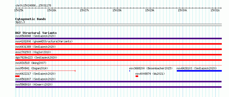The width and height of the screenshot is (229, 97).
Task: Select the 9p22.3 band label
Action: tap(20, 22)
